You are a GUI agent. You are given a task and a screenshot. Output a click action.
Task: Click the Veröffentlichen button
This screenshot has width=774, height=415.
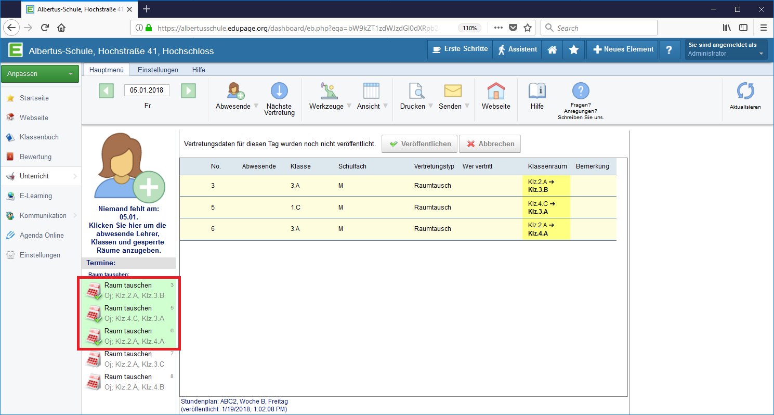[419, 144]
